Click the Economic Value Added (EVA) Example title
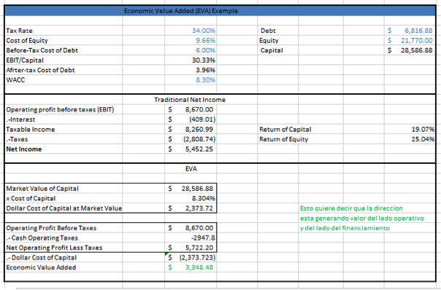Viewport: 441px width, 290px height. 181,11
